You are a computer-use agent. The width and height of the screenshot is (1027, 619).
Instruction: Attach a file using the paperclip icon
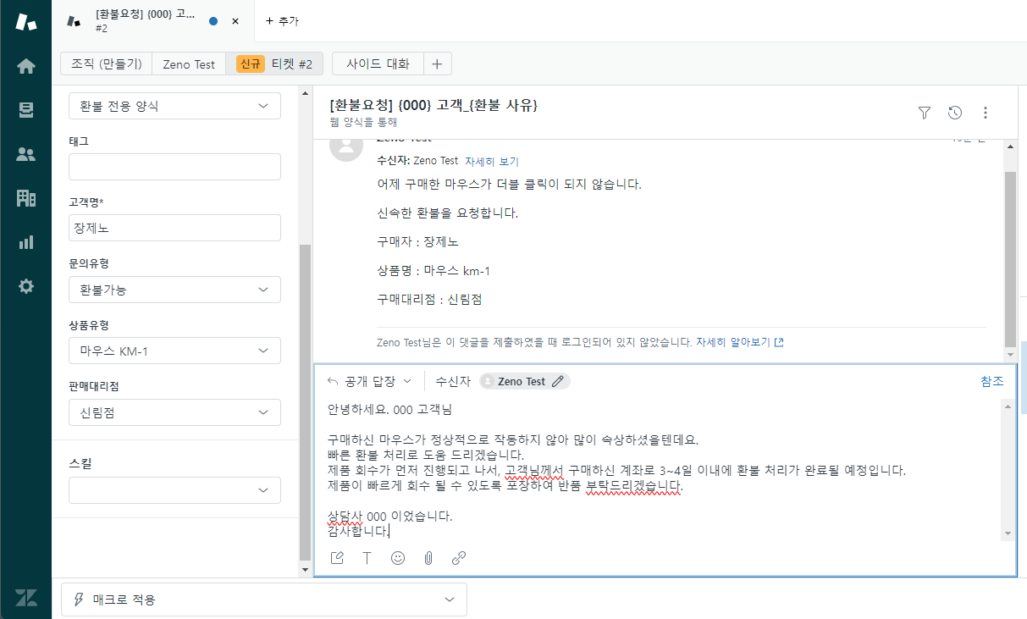tap(428, 557)
